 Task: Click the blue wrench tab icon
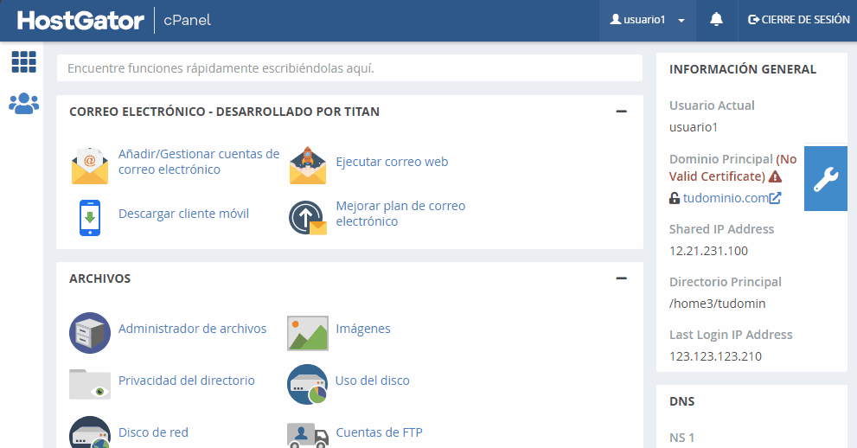pyautogui.click(x=825, y=179)
